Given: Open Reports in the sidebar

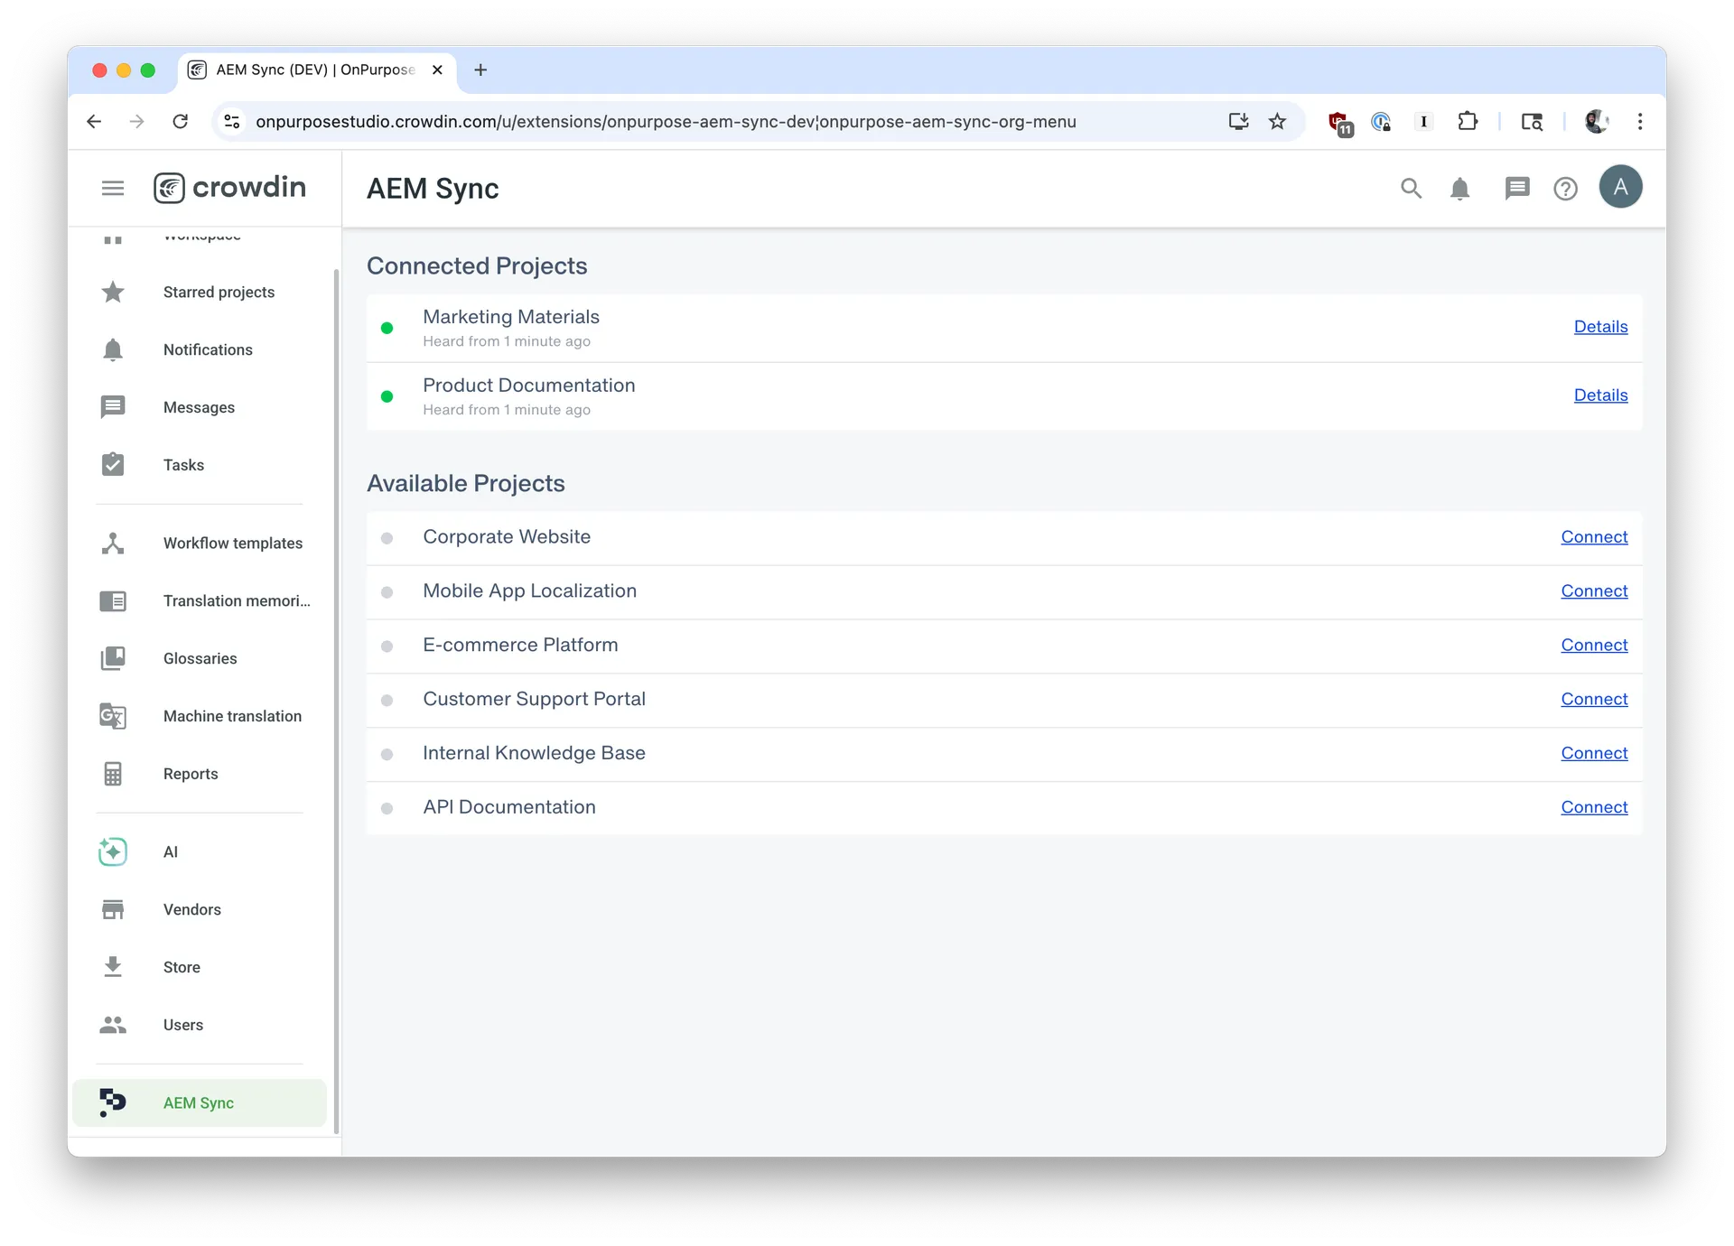Looking at the screenshot, I should [200, 774].
